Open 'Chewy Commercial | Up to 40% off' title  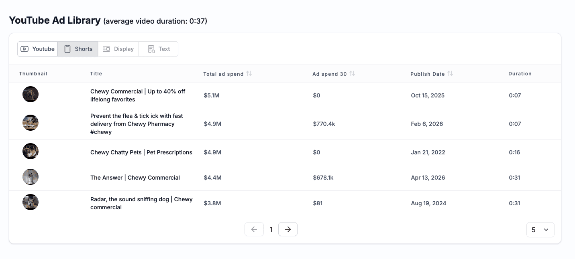(x=138, y=95)
